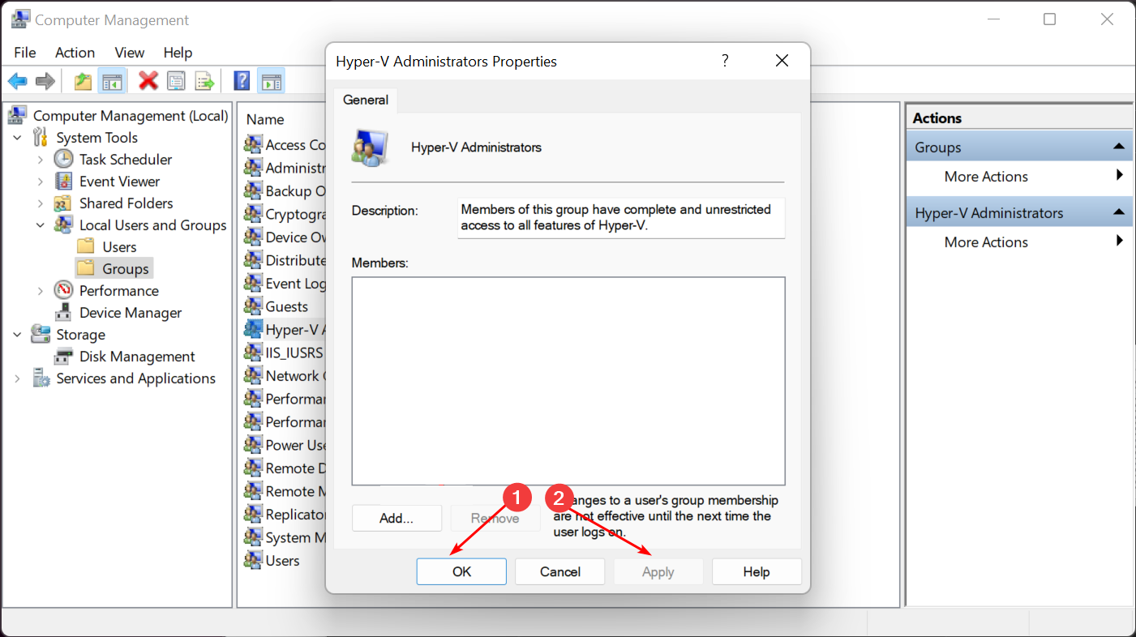The image size is (1136, 637).
Task: Select the 'System M' group row
Action: [x=285, y=537]
